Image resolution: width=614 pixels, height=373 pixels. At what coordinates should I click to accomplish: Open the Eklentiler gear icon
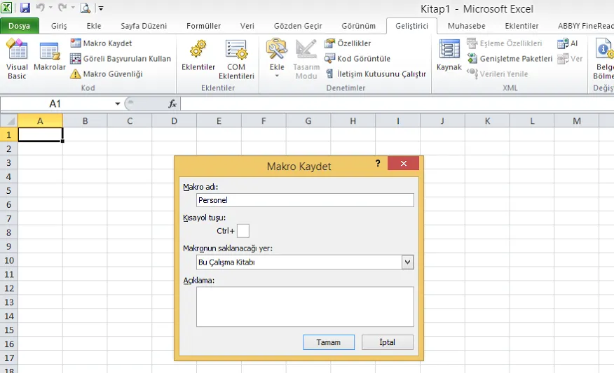[x=198, y=50]
